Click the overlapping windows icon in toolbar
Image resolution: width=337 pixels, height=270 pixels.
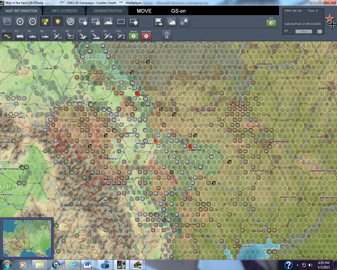(x=7, y=22)
